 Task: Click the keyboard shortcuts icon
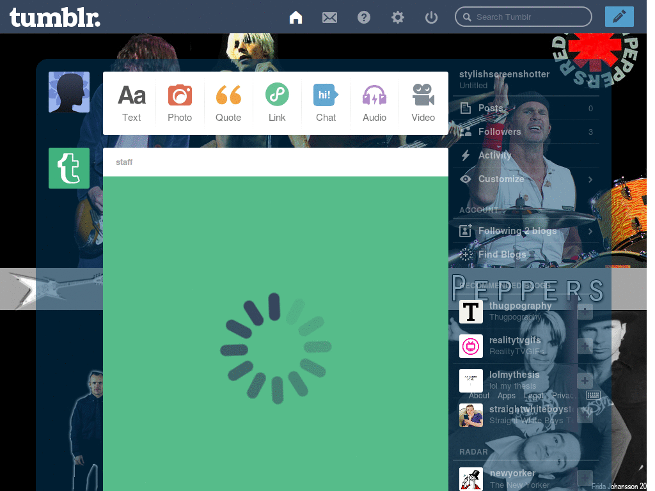click(593, 395)
